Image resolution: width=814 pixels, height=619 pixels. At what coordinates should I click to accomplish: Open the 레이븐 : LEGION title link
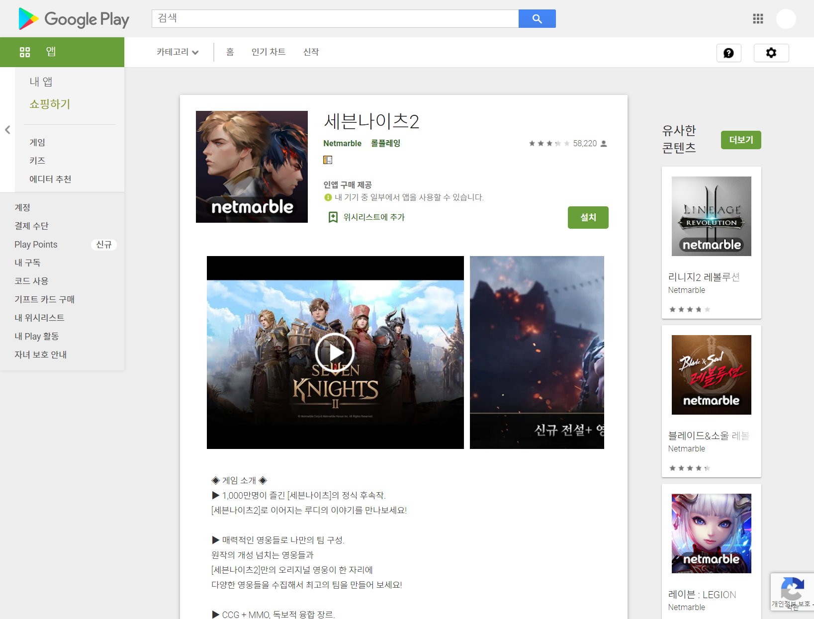click(702, 595)
